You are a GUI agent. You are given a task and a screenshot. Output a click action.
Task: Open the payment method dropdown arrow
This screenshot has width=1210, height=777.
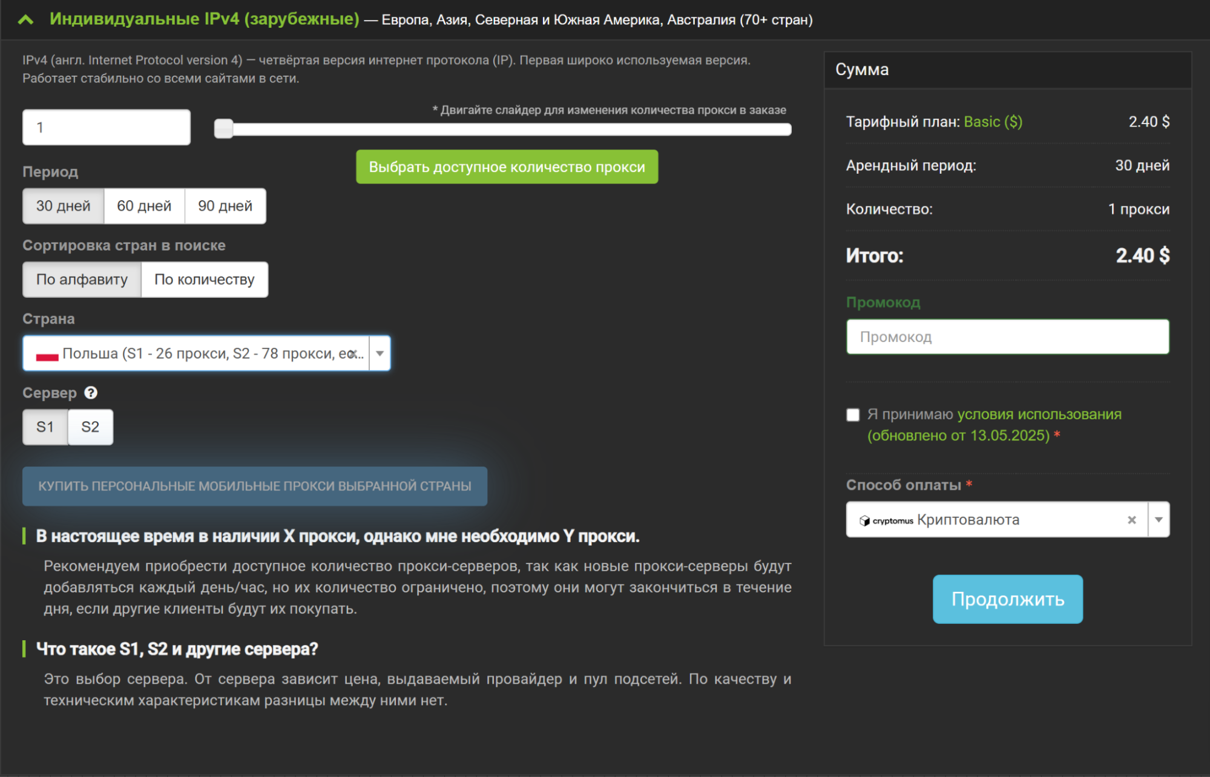[1158, 520]
